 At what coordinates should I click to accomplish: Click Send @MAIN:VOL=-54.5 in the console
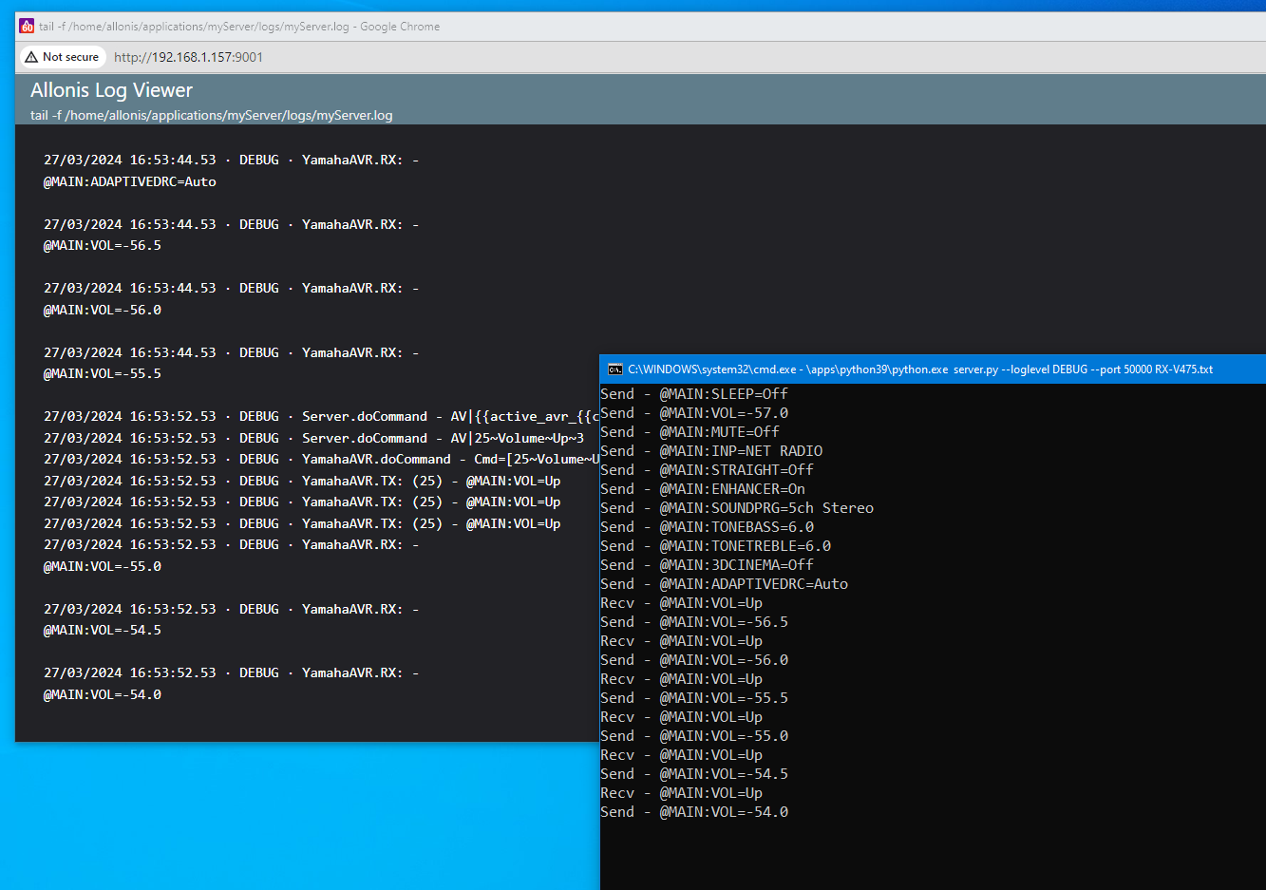pyautogui.click(x=694, y=773)
